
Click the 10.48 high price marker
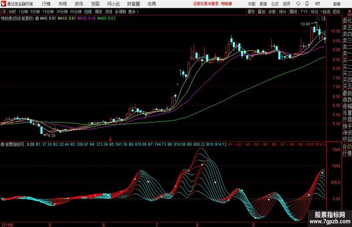305,24
